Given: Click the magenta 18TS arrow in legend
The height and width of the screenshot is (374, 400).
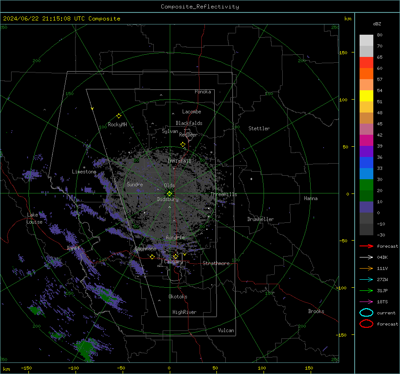Looking at the screenshot, I should click(x=366, y=302).
